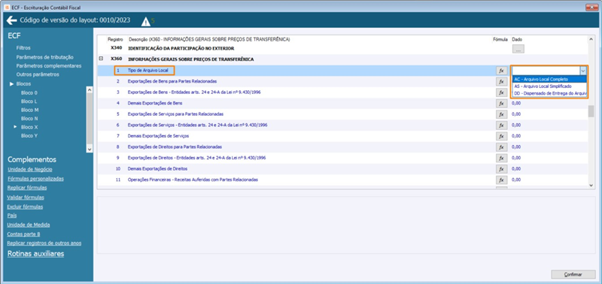
Task: Open Fórmulas personalizadas link
Action: tap(35, 179)
